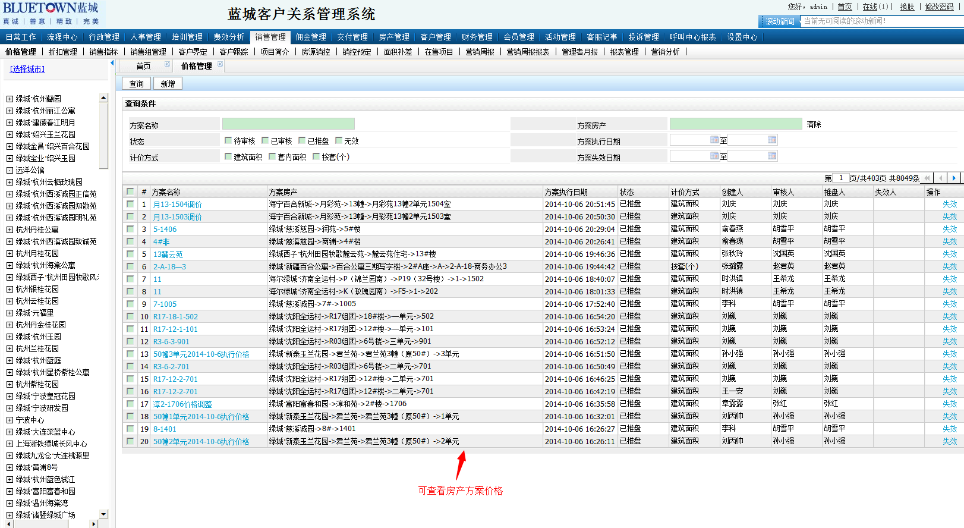The image size is (964, 528).
Task: Click the 查询 button
Action: pos(137,84)
